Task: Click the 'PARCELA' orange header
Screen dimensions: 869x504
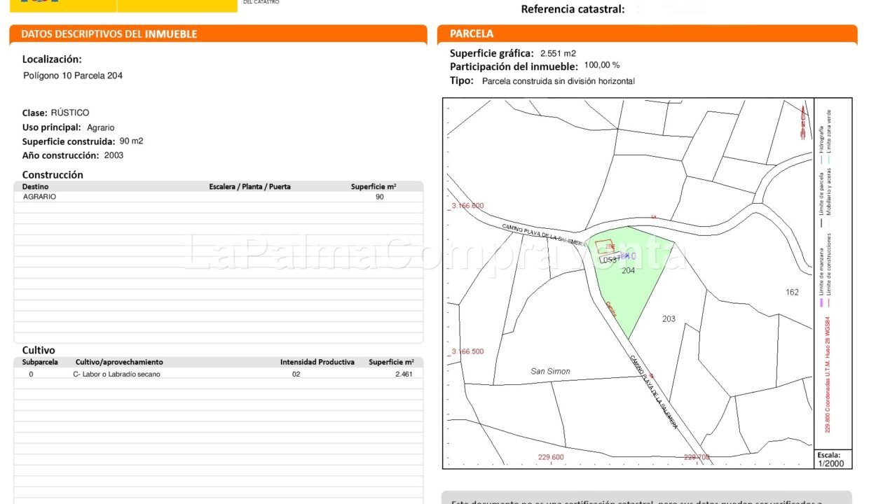Action: 647,34
